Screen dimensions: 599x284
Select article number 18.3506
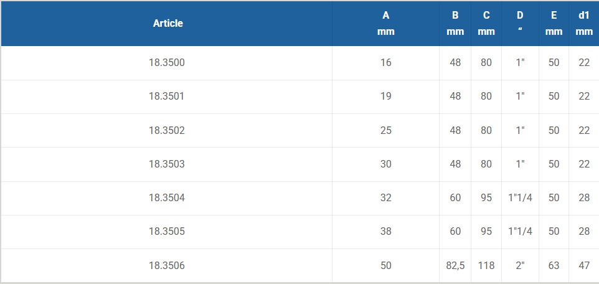pos(167,266)
